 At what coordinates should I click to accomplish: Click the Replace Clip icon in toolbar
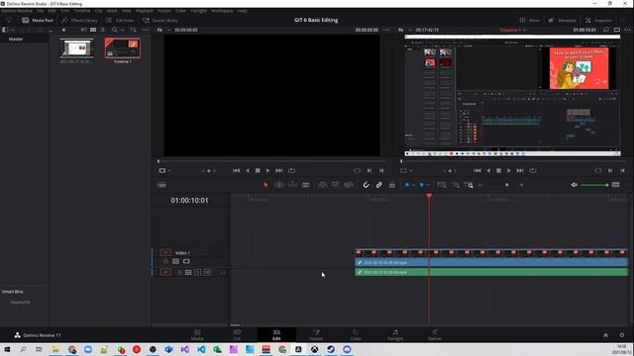click(x=349, y=185)
